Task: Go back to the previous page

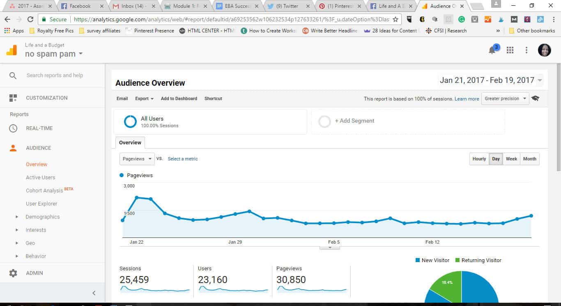Action: click(7, 19)
